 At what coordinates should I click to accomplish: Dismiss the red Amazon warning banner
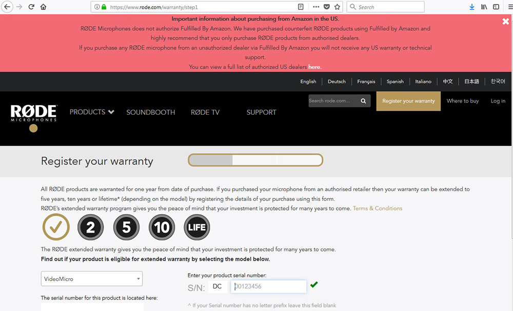[505, 22]
